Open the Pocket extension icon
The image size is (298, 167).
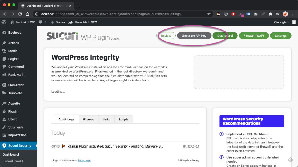[x=226, y=14]
